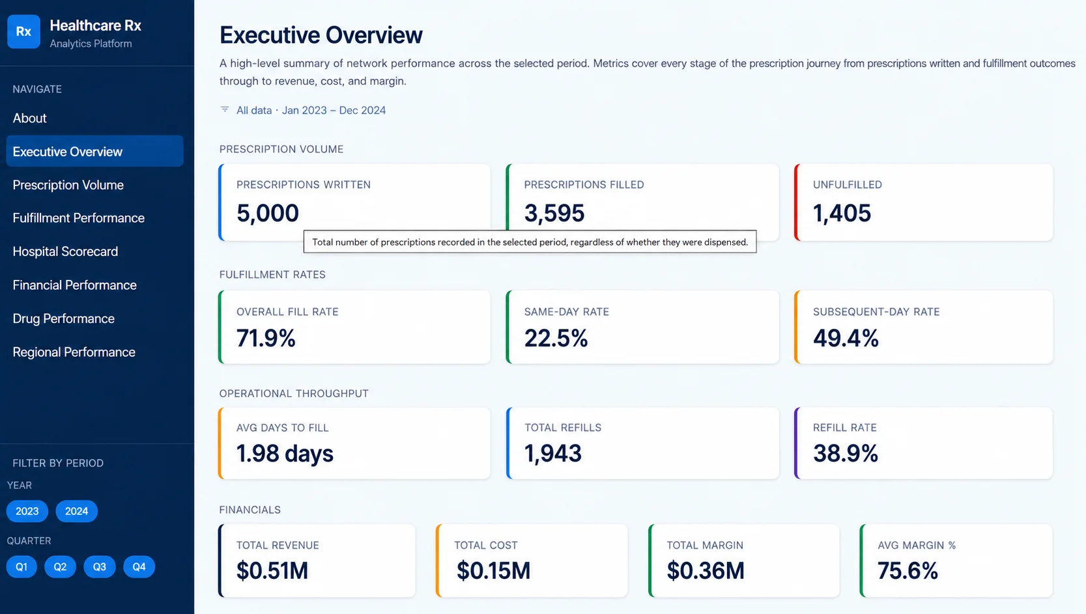Click the Avg Days to Fill card
The width and height of the screenshot is (1086, 614).
tap(354, 443)
